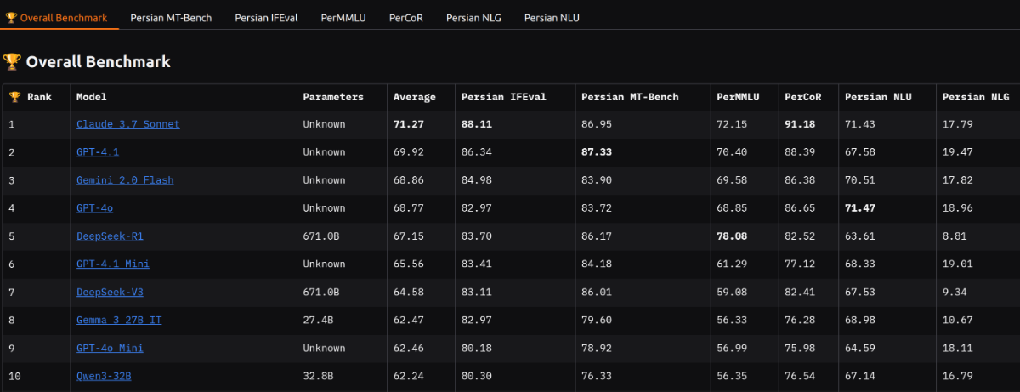Click the trophy icon in the page heading

pos(12,61)
